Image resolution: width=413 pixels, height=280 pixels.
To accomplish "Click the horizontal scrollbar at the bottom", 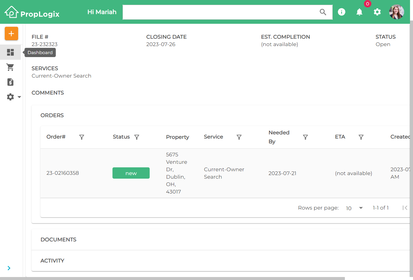I will tap(172, 279).
